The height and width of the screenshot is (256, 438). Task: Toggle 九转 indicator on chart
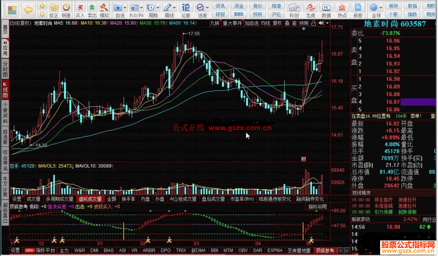pyautogui.click(x=215, y=23)
